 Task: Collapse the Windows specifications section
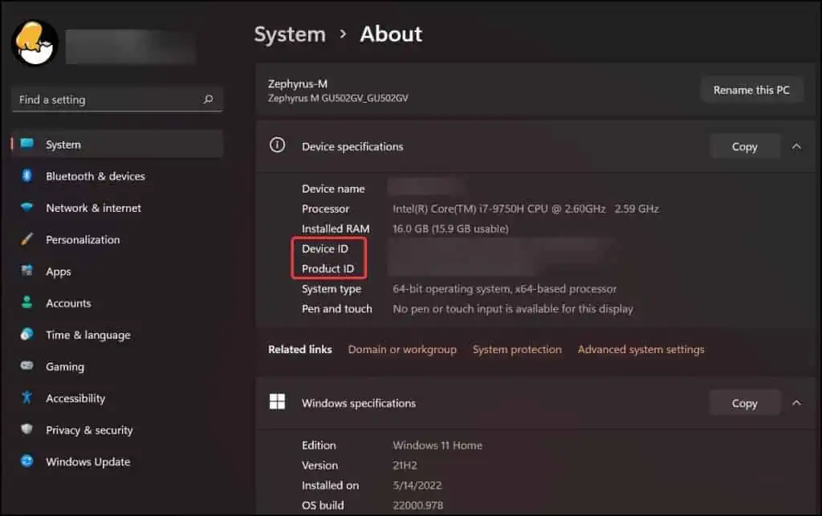click(796, 402)
